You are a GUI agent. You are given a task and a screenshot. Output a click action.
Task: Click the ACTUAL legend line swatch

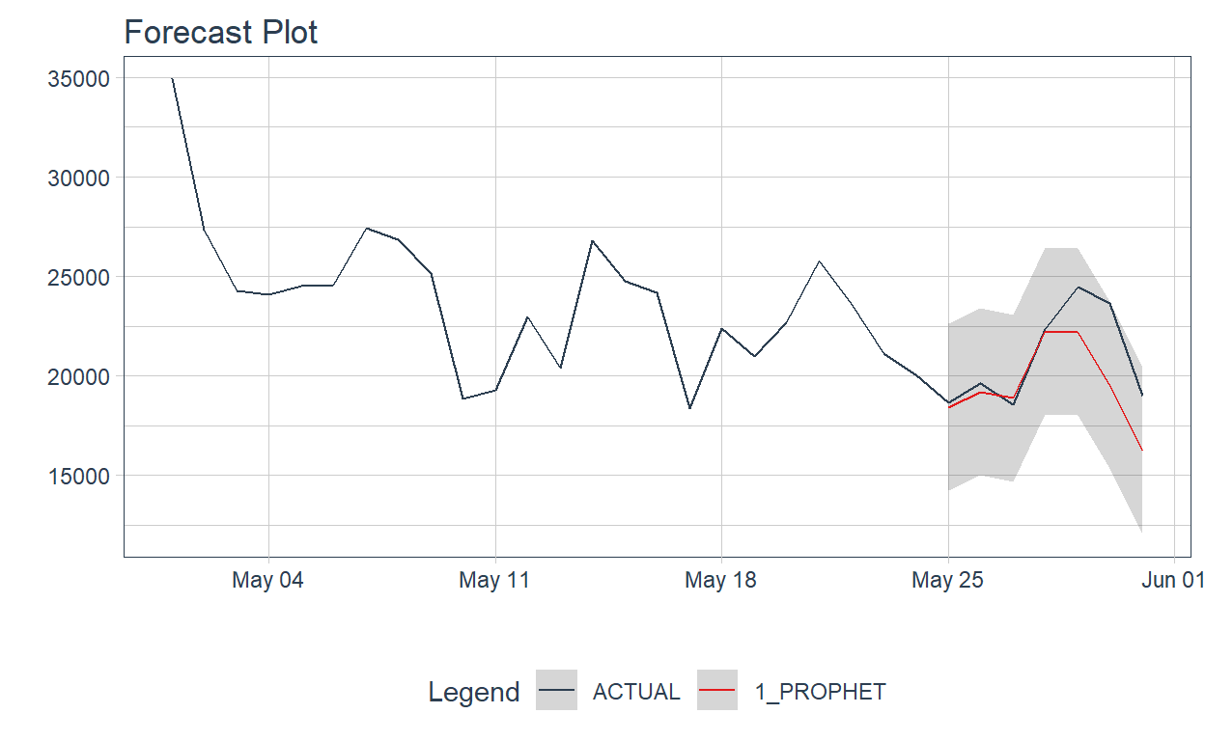(556, 691)
